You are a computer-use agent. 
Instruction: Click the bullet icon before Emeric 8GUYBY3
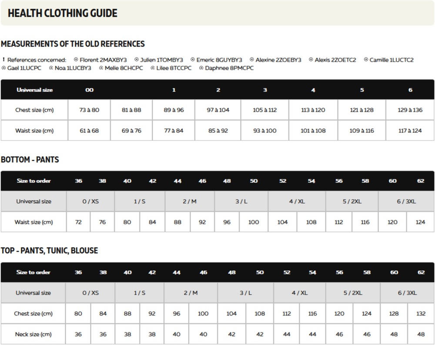[x=193, y=60]
